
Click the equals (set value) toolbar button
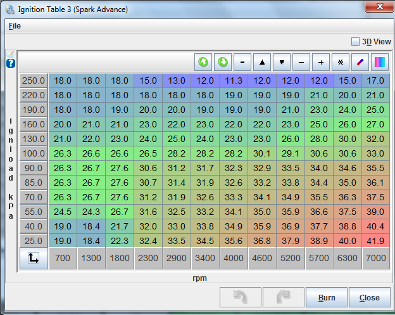(x=242, y=62)
